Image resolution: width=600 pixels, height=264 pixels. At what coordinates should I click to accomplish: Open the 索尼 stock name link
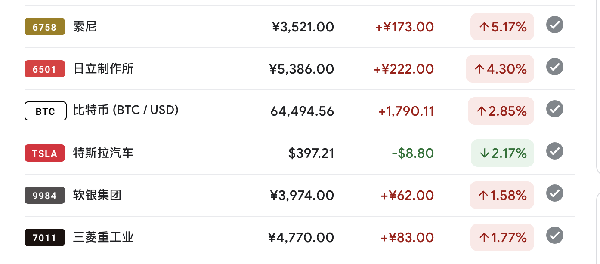coord(85,27)
